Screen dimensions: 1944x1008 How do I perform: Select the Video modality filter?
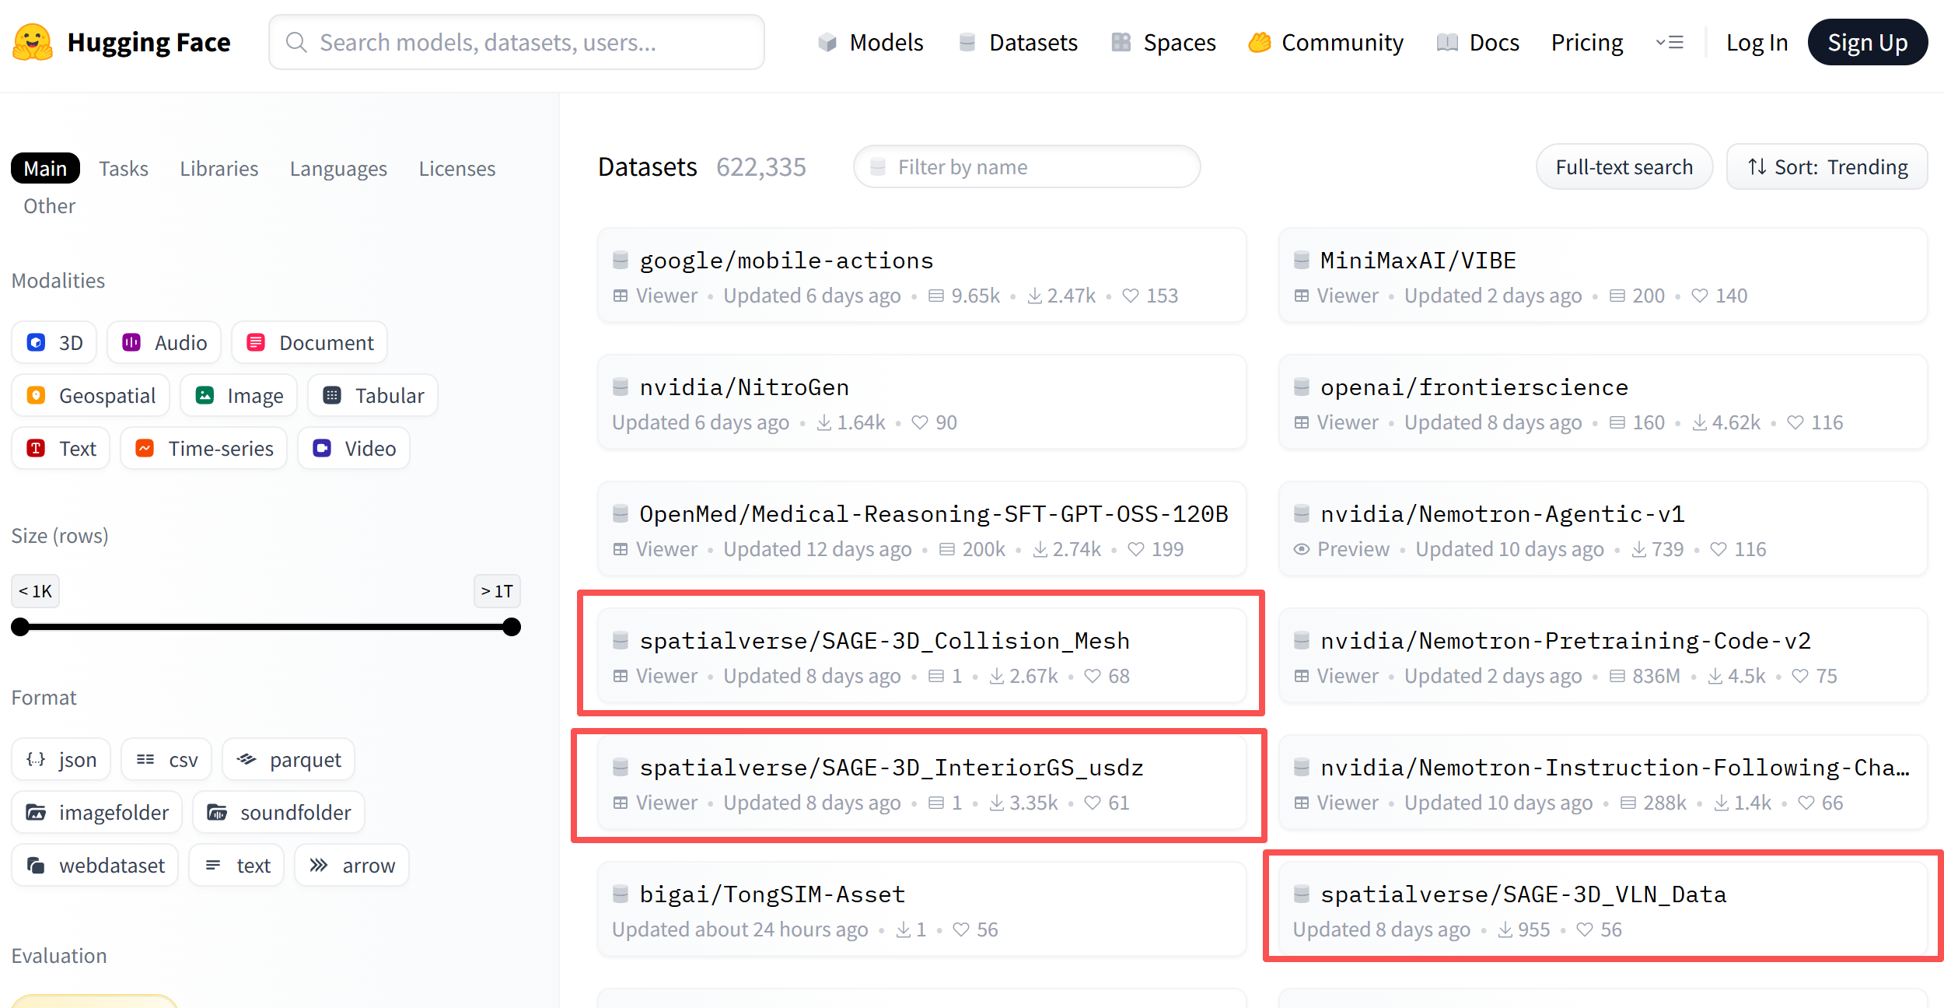(x=354, y=449)
